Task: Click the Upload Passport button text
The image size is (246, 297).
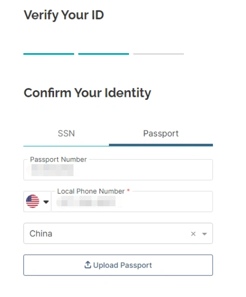Action: (x=122, y=265)
